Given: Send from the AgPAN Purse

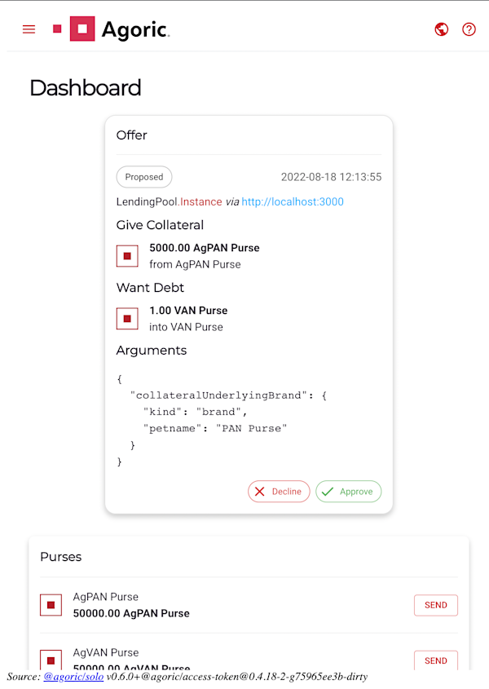Looking at the screenshot, I should pyautogui.click(x=436, y=605).
